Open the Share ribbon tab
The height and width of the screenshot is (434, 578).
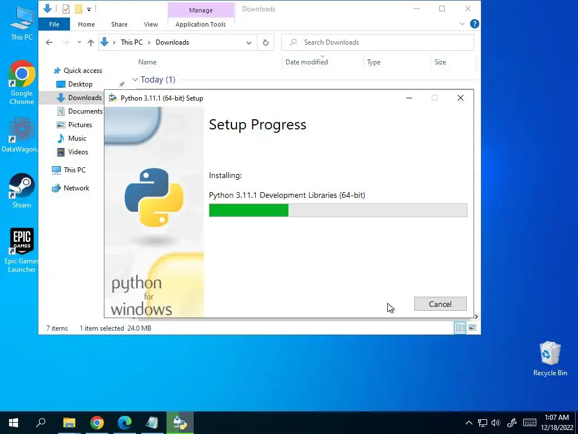click(x=120, y=24)
